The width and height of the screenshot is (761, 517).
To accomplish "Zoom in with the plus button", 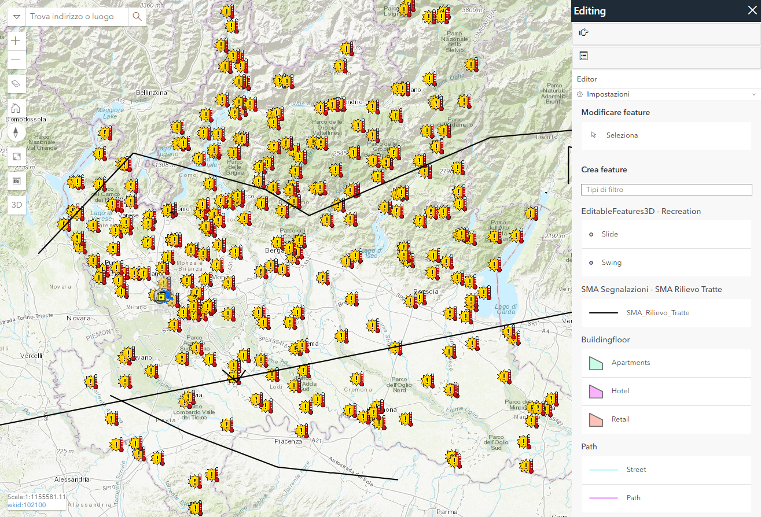I will [x=16, y=41].
